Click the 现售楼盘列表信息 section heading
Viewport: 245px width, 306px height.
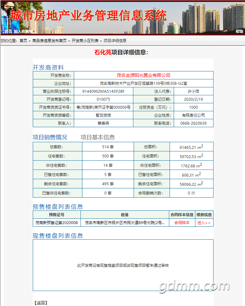pos(58,236)
